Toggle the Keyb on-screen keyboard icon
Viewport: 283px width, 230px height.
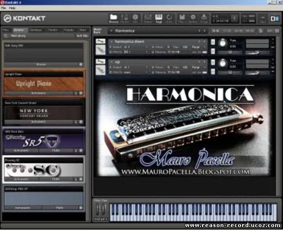159,19
